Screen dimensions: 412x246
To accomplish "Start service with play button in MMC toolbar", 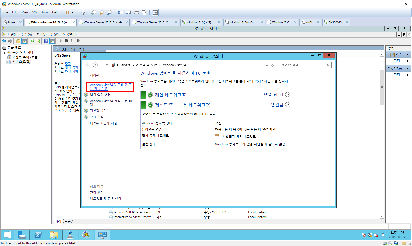I will click(x=61, y=41).
